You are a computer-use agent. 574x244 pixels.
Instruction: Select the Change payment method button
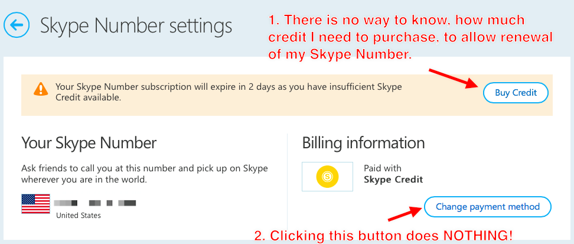(488, 207)
